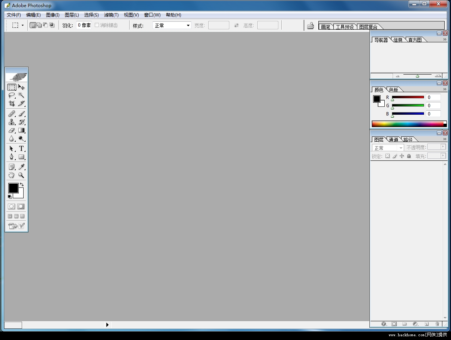This screenshot has height=340, width=451.
Task: Choose New Selection mode in options bar
Action: (33, 25)
